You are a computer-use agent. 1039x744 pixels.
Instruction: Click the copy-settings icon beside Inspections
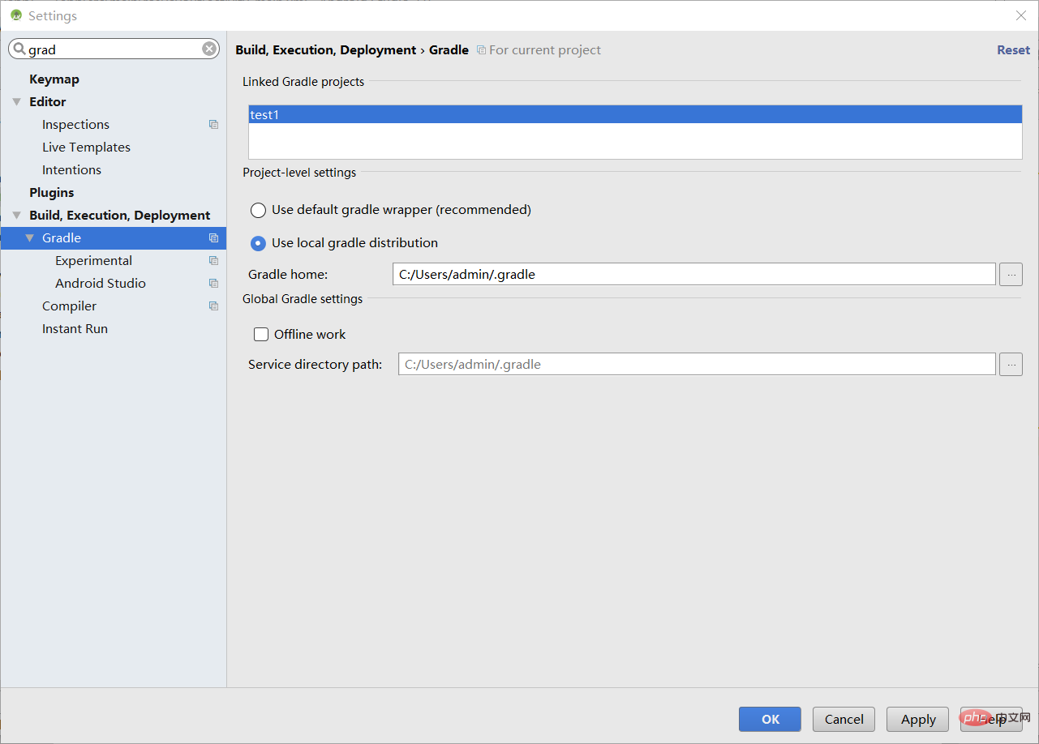pyautogui.click(x=213, y=124)
